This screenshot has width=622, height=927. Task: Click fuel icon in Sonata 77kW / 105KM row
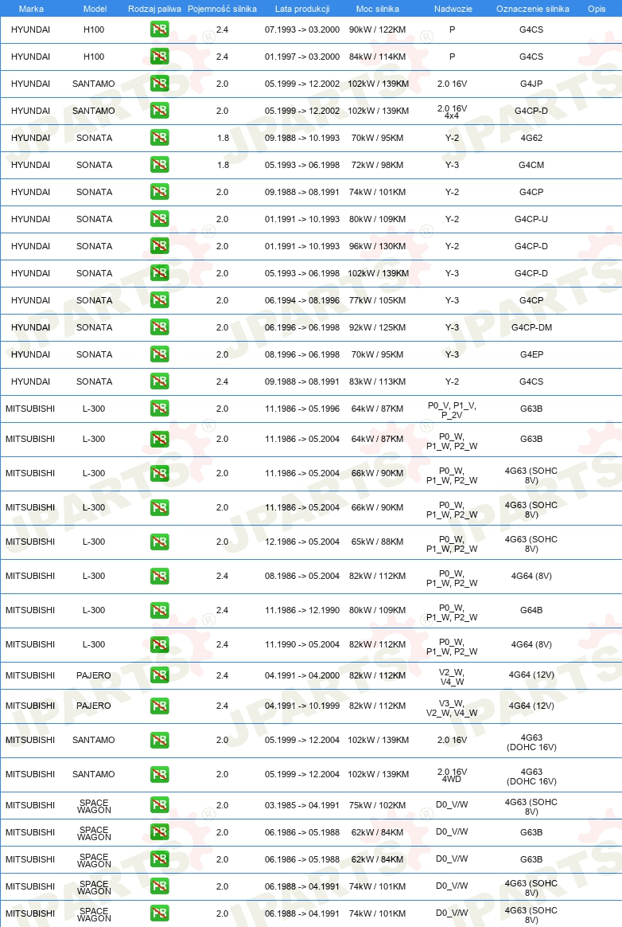pos(160,299)
